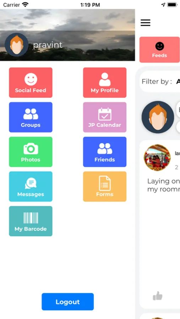The width and height of the screenshot is (180, 319).
Task: Open the post text starting "Laying on"
Action: click(163, 185)
